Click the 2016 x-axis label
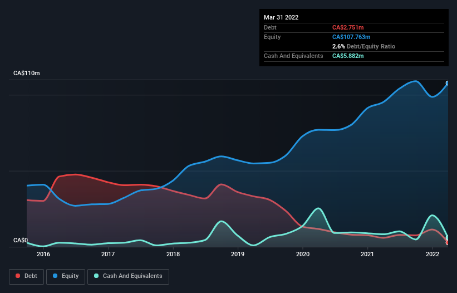The image size is (457, 293). click(x=43, y=254)
